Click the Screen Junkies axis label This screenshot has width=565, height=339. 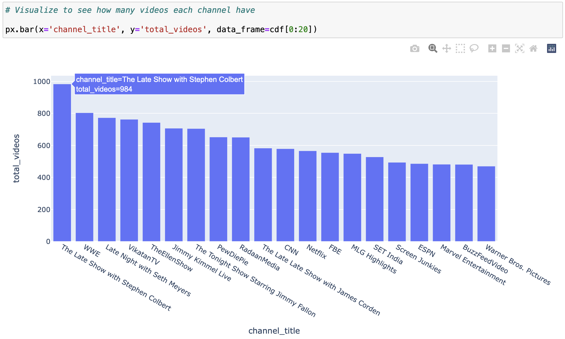click(418, 259)
